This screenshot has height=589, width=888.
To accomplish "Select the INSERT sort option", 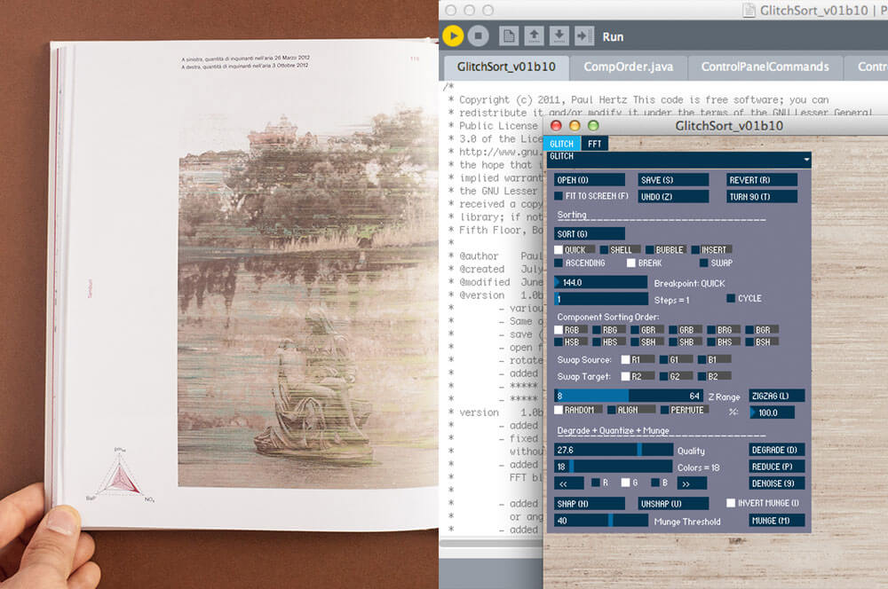I will coord(695,249).
